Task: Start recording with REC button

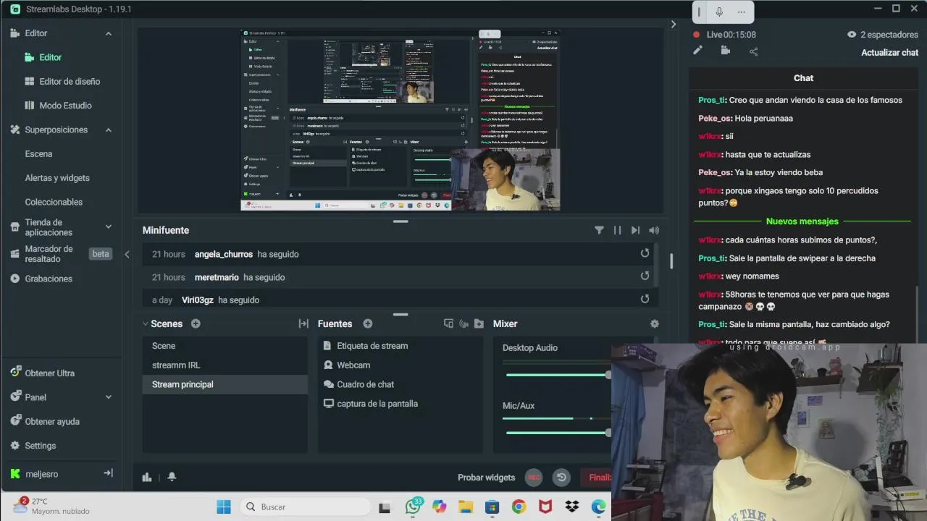Action: (534, 478)
